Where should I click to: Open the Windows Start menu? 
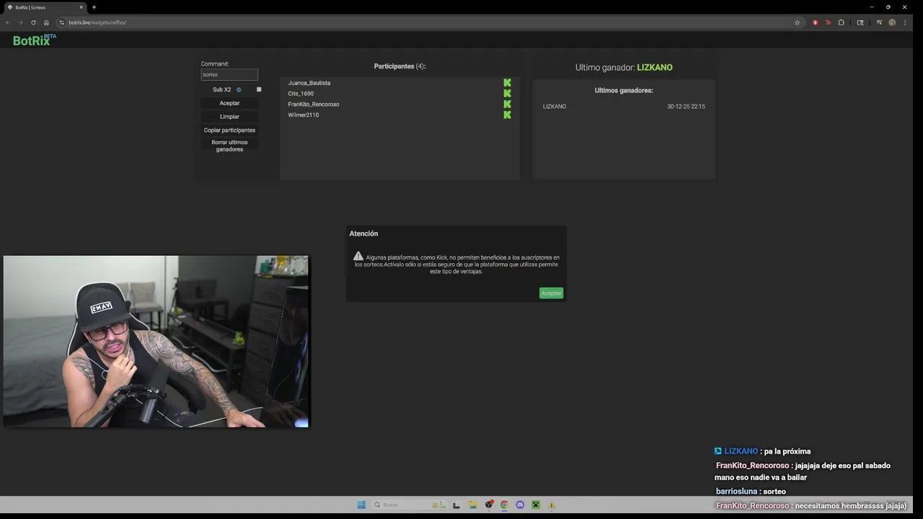coord(361,505)
